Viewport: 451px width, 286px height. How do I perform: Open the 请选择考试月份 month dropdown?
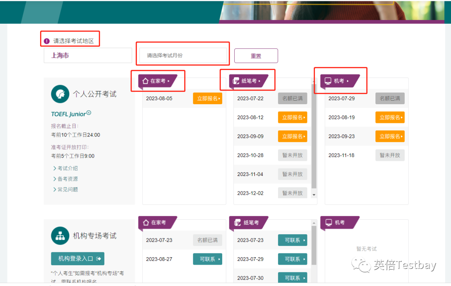tap(183, 55)
